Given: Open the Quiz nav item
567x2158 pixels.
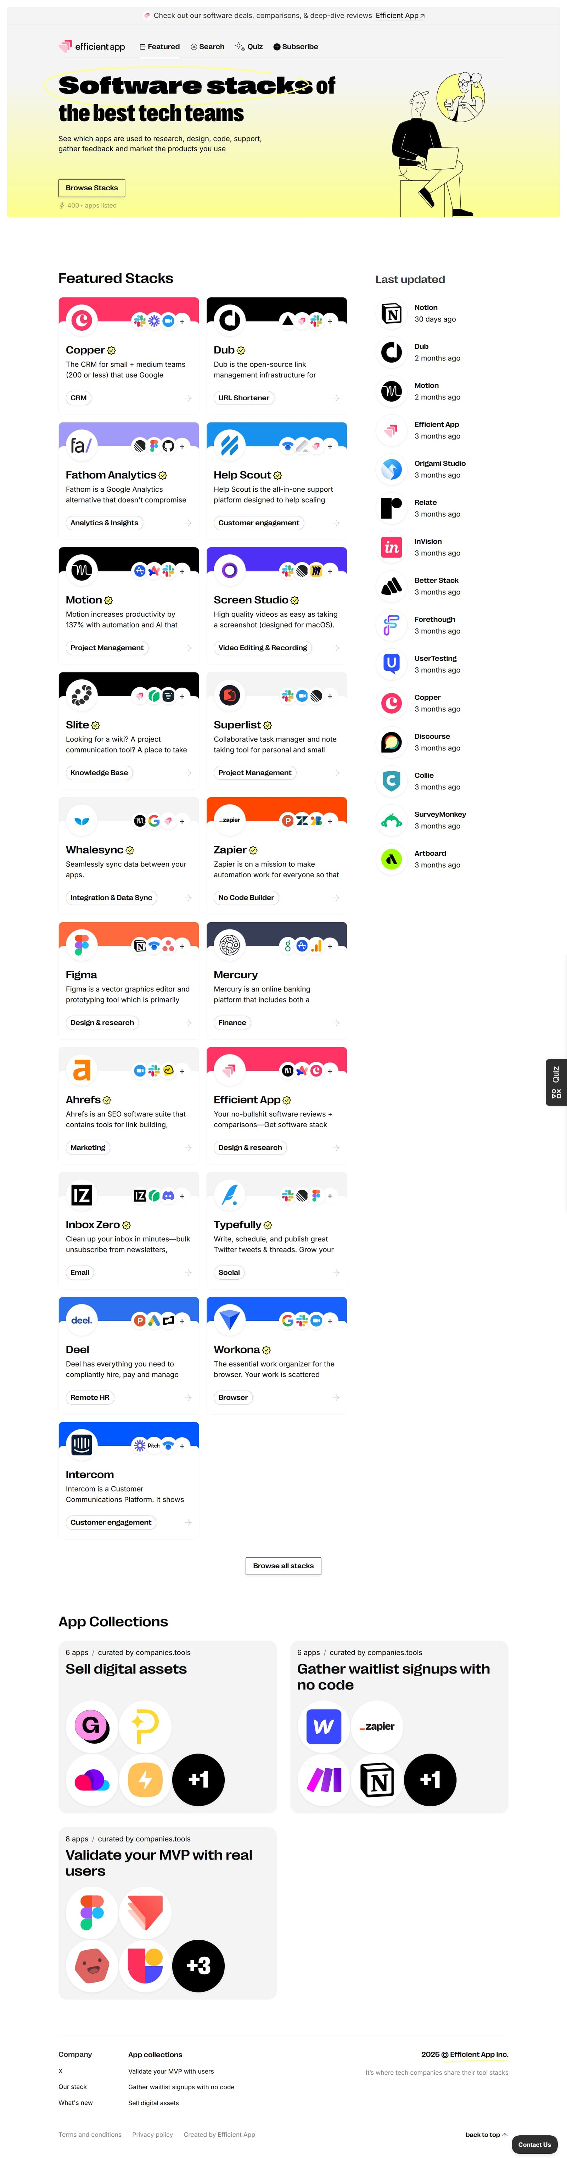Looking at the screenshot, I should [x=249, y=47].
